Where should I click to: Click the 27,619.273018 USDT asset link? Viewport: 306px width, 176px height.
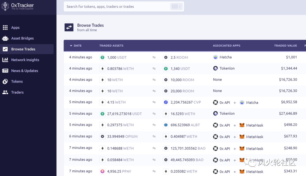[x=124, y=114]
